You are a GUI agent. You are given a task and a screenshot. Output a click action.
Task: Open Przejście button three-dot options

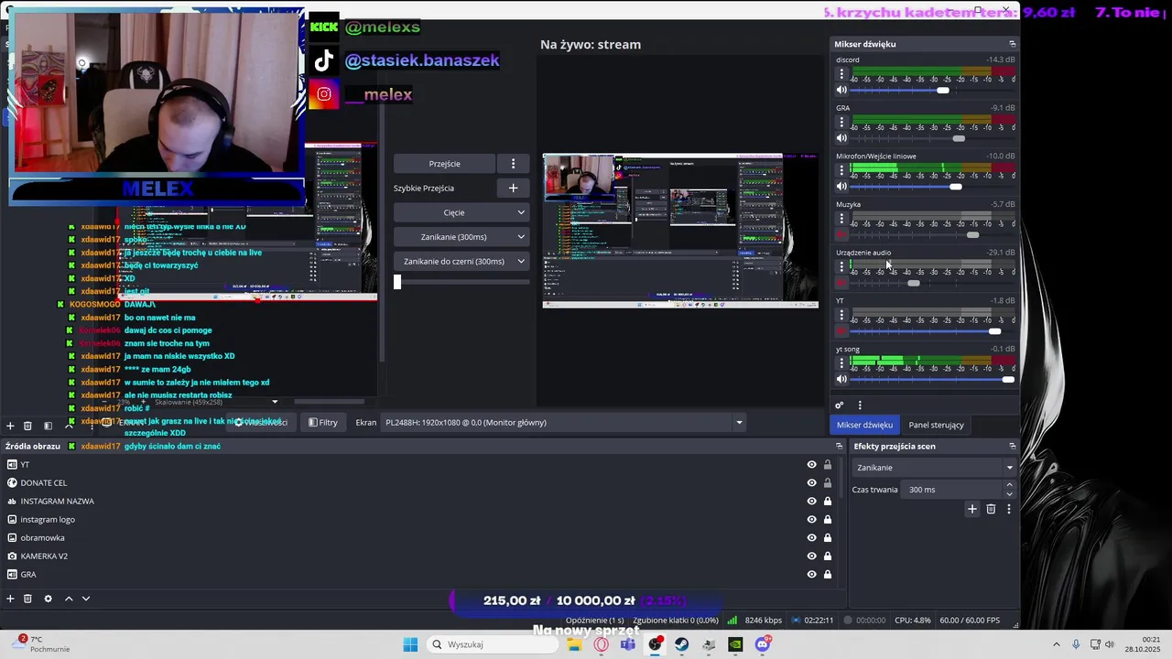[513, 164]
